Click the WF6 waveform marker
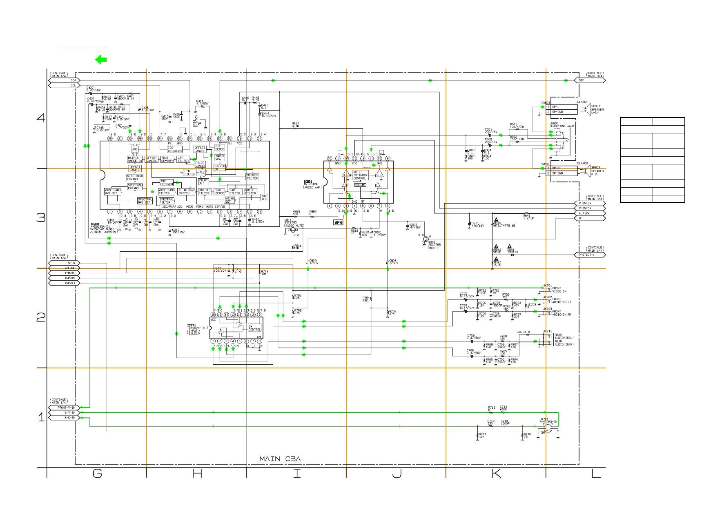This screenshot has height=505, width=722. [338, 223]
